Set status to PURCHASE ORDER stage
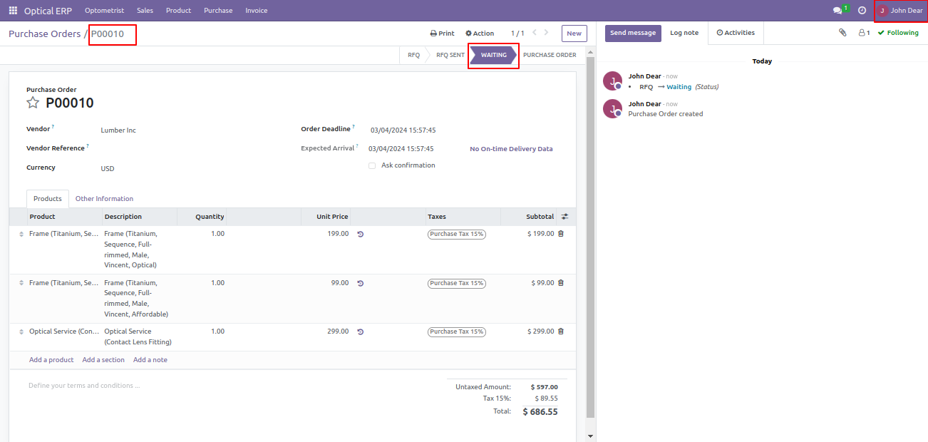The image size is (928, 442). click(550, 55)
